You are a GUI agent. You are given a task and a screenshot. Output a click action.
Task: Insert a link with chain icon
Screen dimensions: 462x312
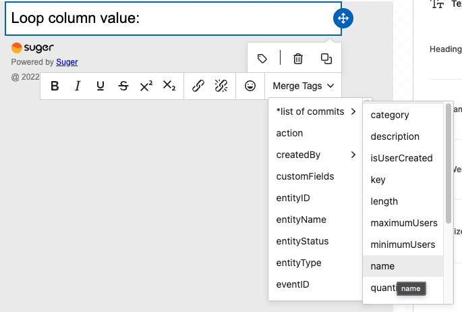198,86
